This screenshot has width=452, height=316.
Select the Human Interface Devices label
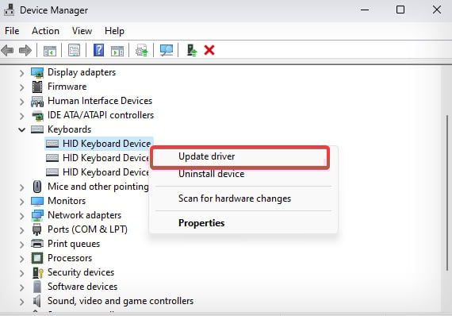tap(100, 101)
